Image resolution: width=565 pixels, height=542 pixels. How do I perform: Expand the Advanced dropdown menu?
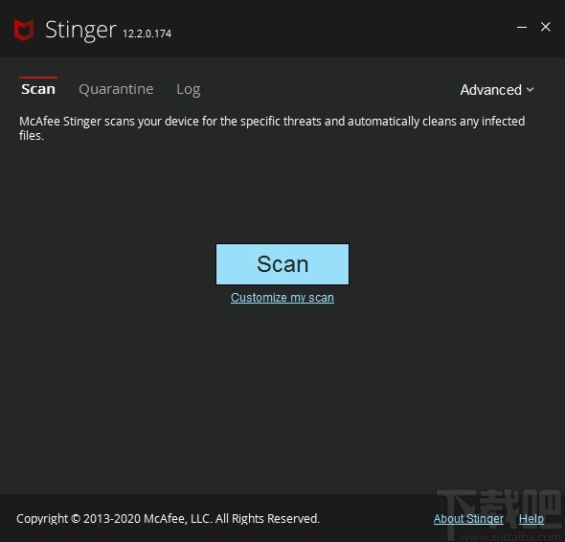[497, 90]
